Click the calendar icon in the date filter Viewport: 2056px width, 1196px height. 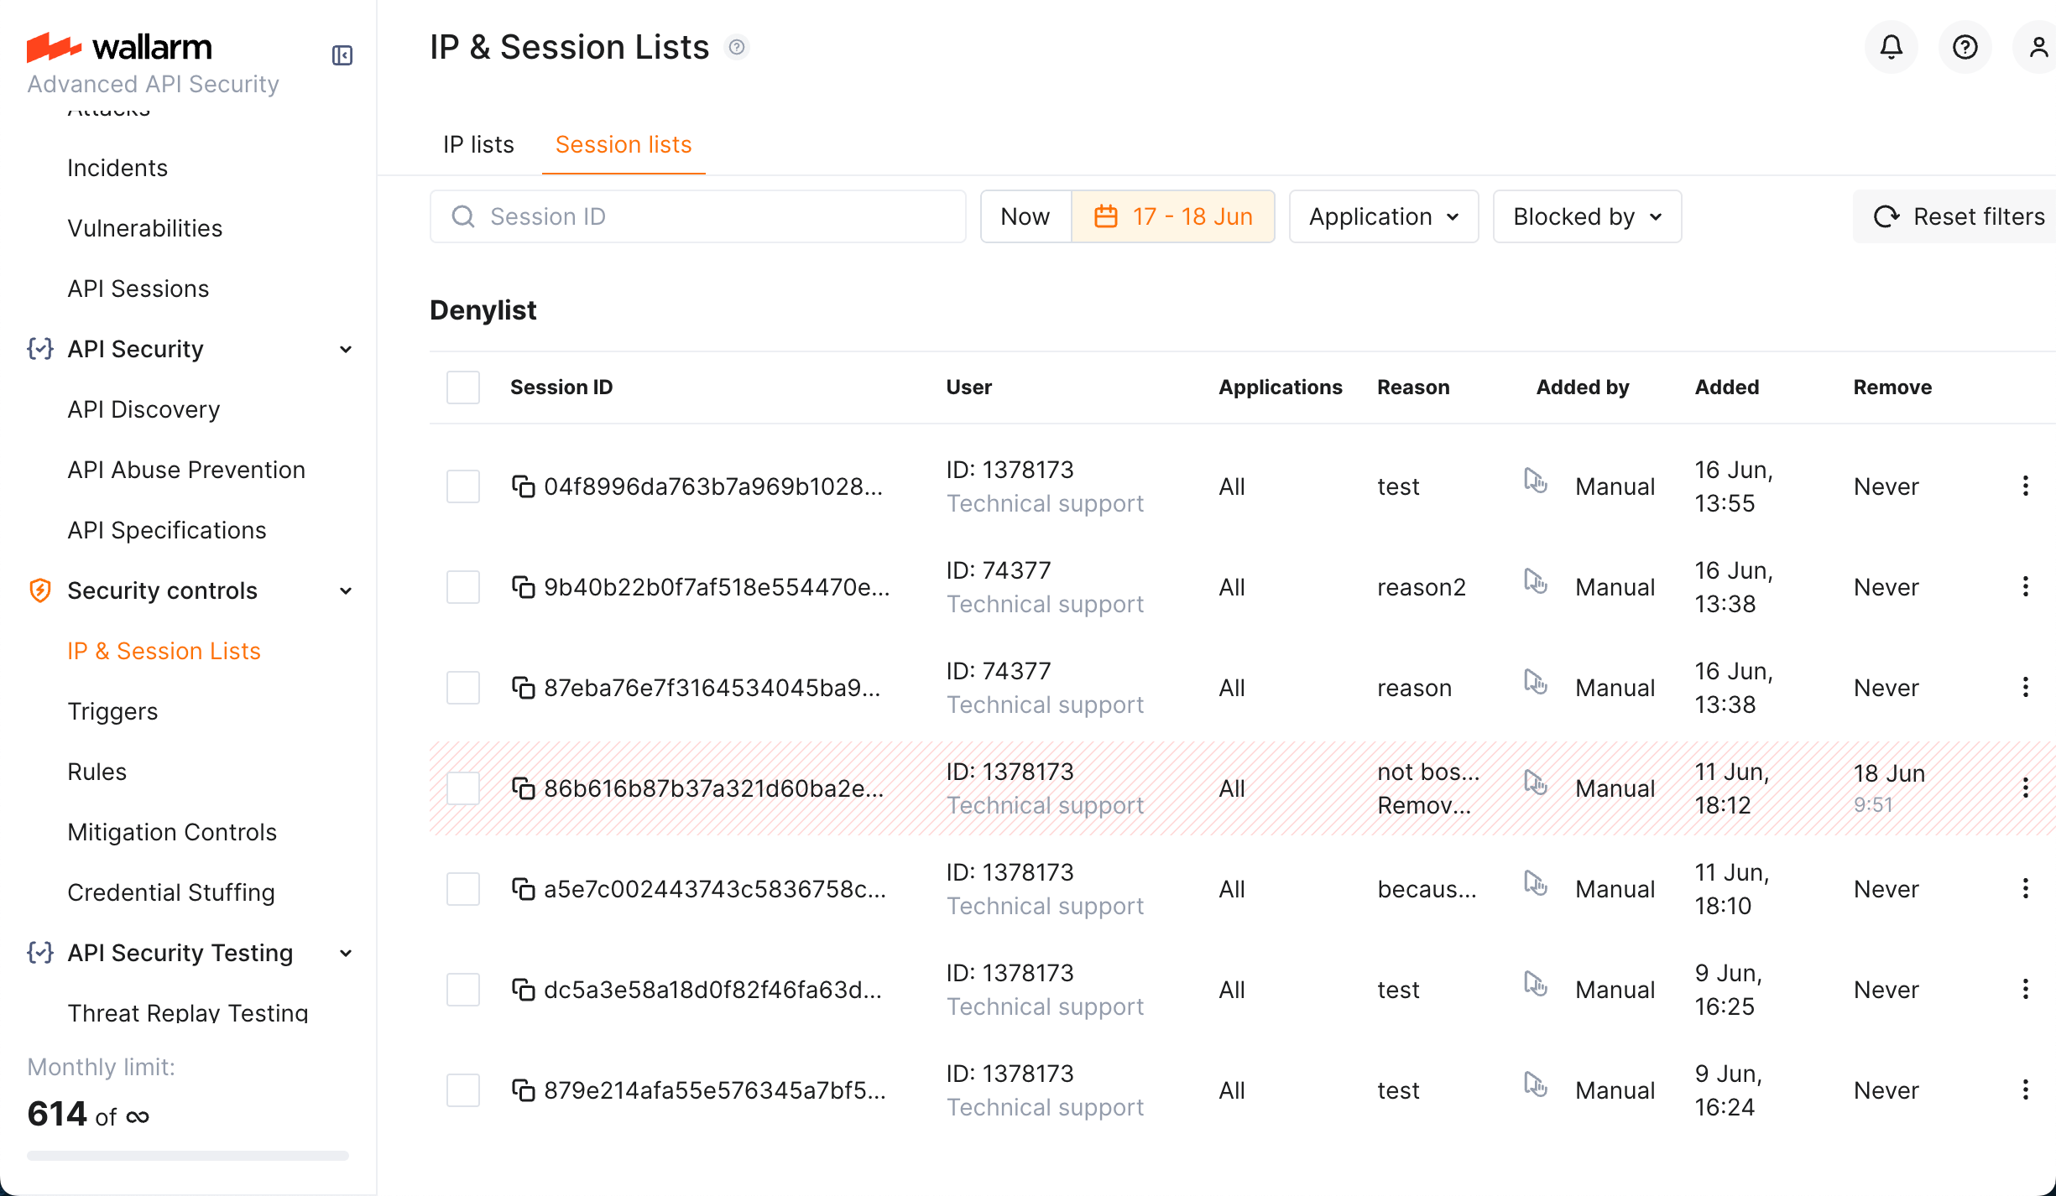pos(1106,216)
